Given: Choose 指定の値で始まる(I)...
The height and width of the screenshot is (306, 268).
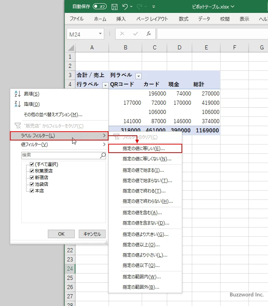Looking at the screenshot, I should pyautogui.click(x=145, y=170).
